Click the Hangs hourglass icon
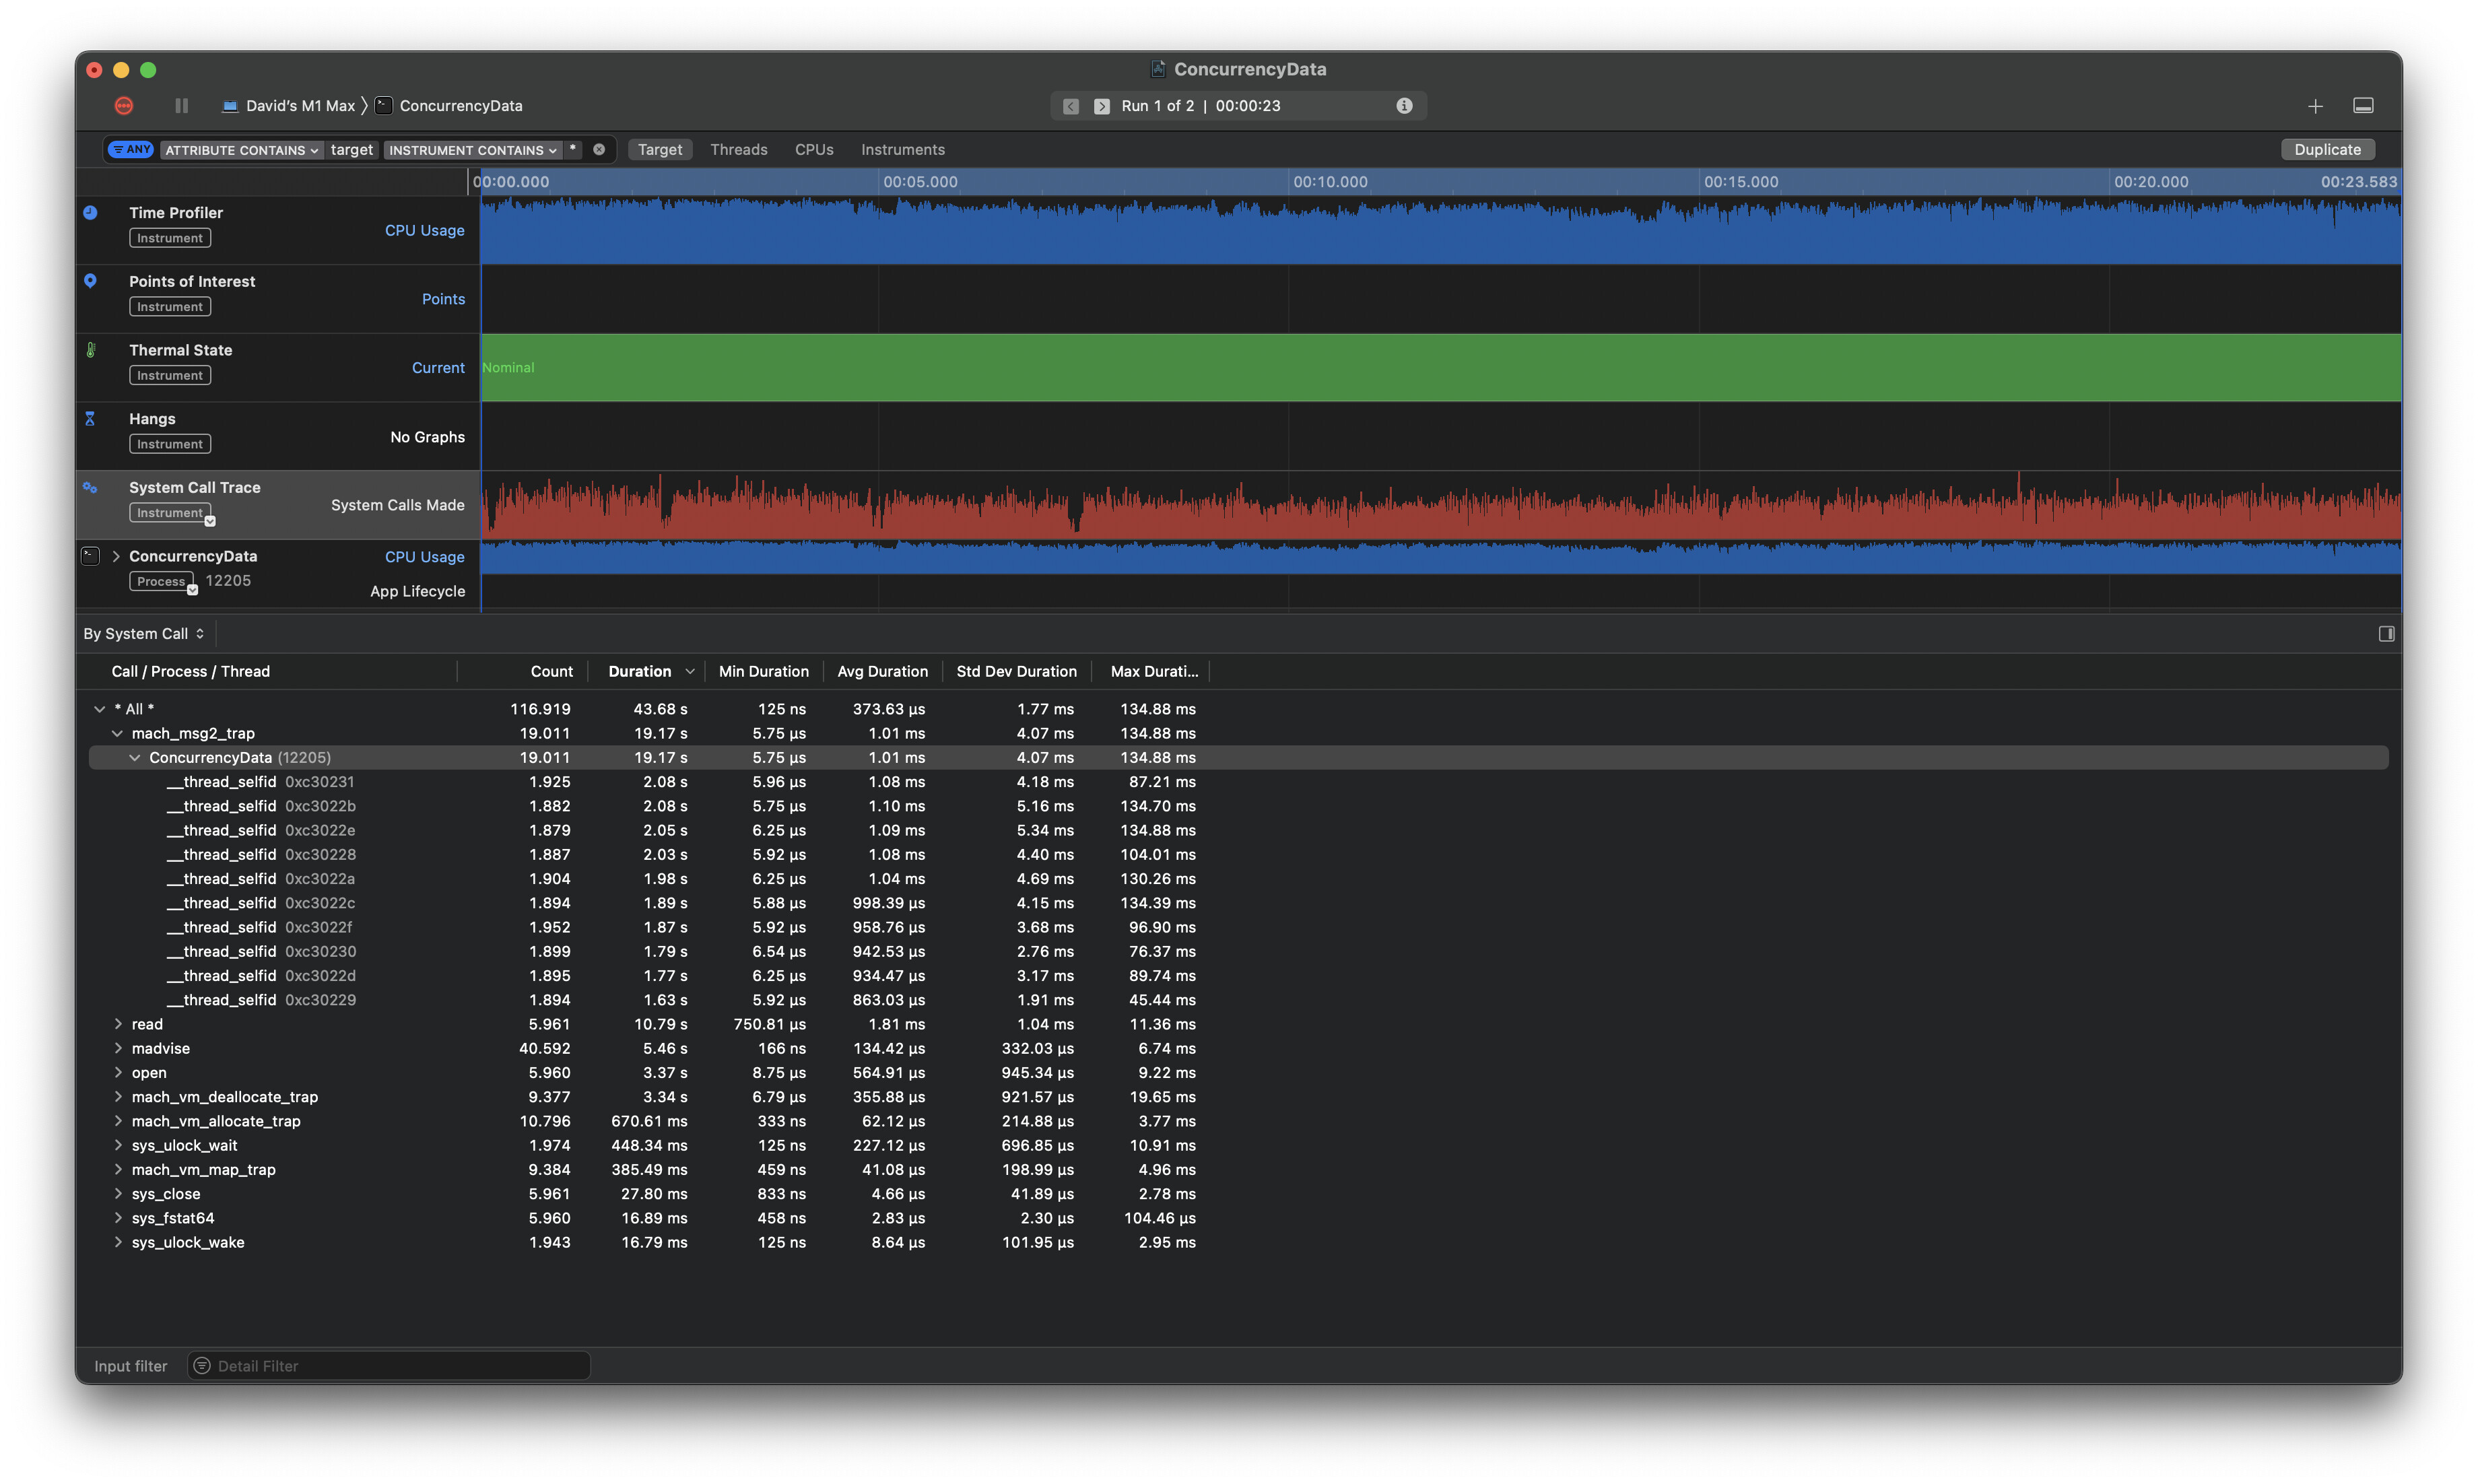The width and height of the screenshot is (2478, 1484). (x=90, y=419)
